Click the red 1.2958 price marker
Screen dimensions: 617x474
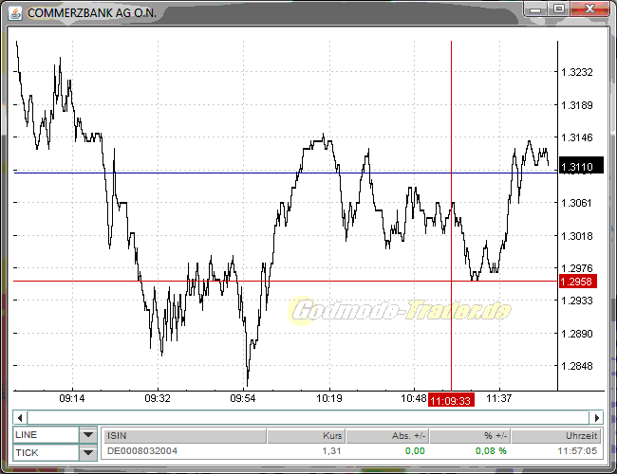coord(578,282)
